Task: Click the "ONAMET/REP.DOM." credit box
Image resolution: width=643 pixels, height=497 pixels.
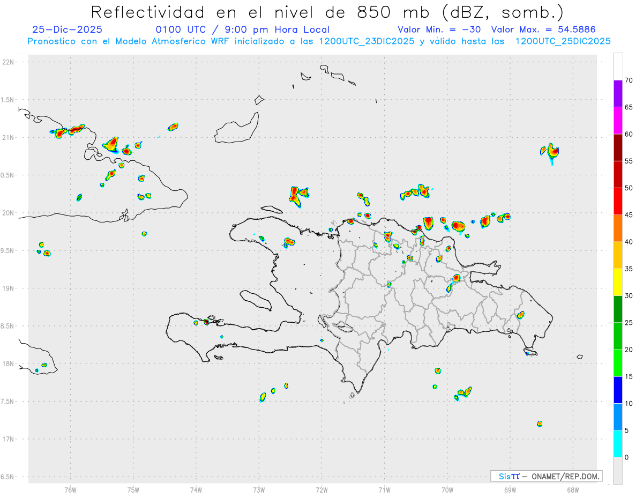Action: [547, 476]
